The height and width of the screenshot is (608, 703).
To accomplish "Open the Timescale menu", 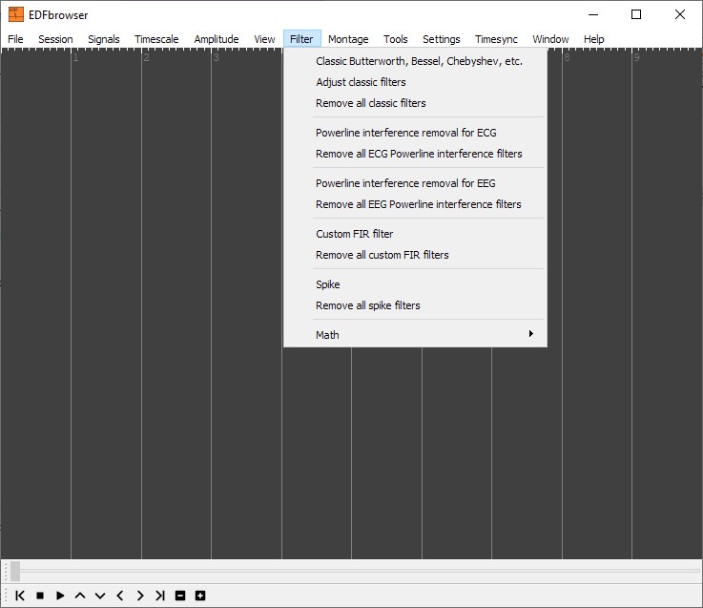I will [x=156, y=39].
